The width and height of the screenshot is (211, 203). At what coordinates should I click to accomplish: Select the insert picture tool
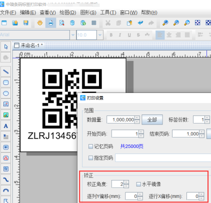pyautogui.click(x=6, y=115)
